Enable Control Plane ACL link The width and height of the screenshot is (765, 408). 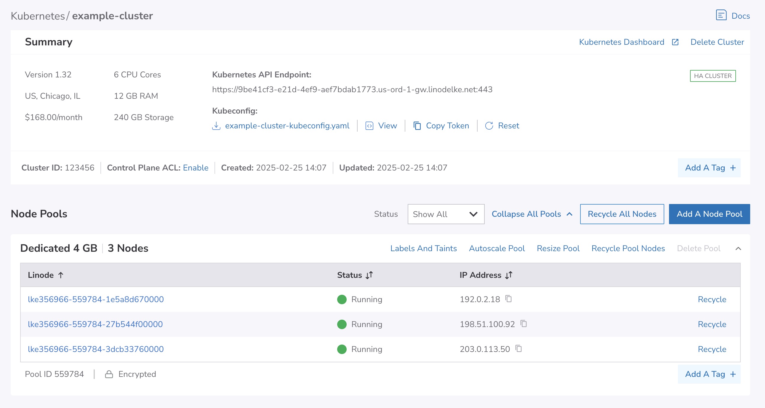(x=196, y=168)
